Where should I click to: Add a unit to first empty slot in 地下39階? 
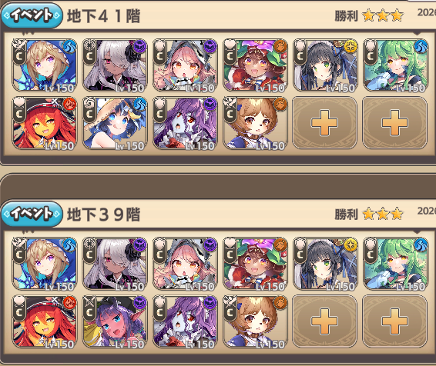[324, 321]
